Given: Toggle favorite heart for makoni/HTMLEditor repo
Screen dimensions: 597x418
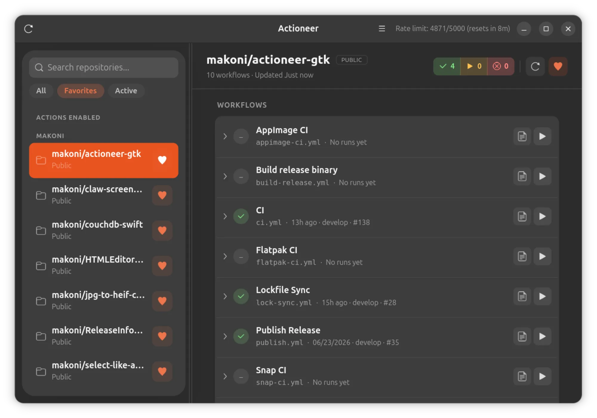Looking at the screenshot, I should [x=162, y=266].
